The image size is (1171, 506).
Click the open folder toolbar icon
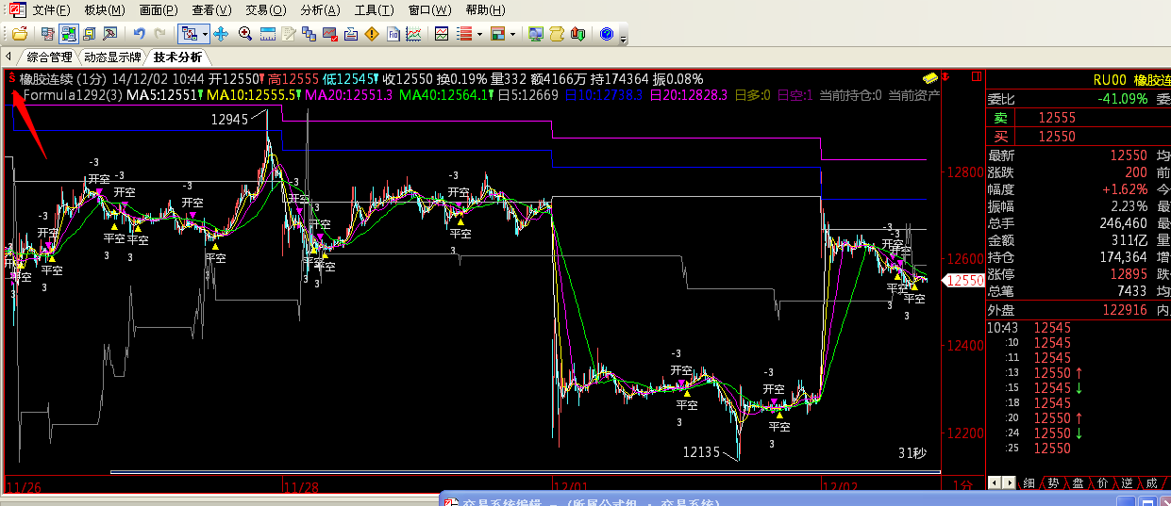[x=20, y=34]
